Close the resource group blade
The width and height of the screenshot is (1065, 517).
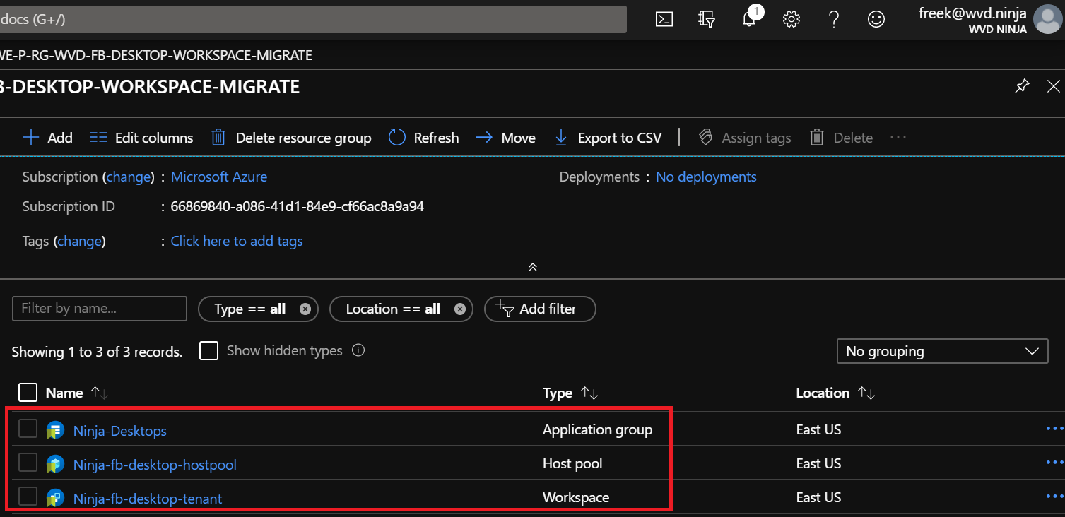[1054, 86]
